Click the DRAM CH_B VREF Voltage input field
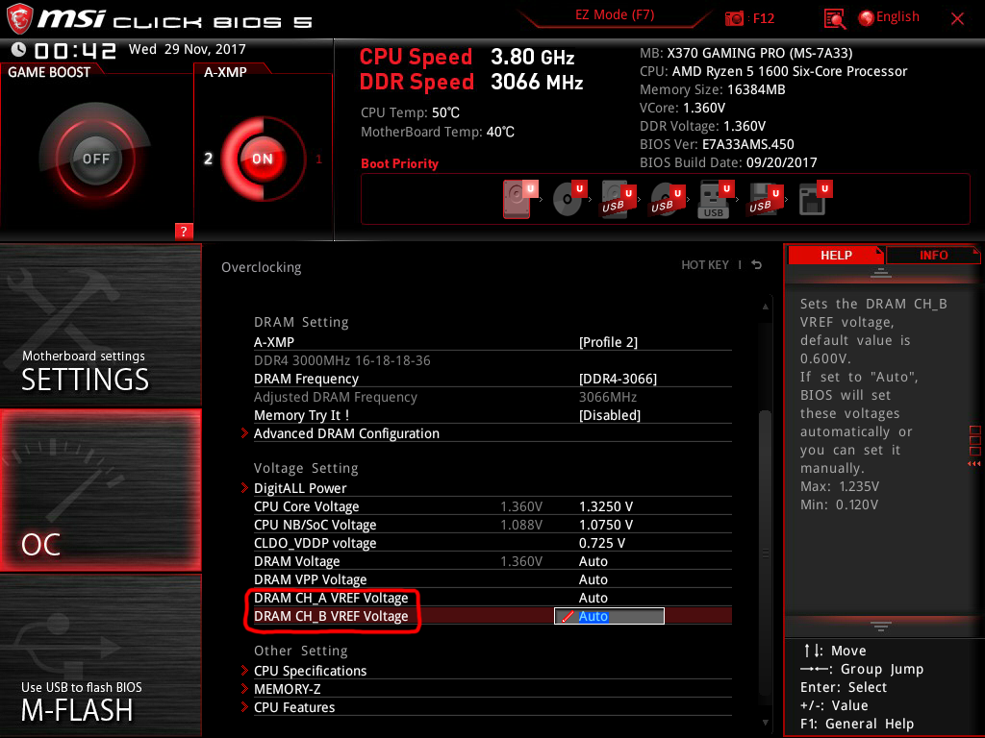 click(609, 616)
